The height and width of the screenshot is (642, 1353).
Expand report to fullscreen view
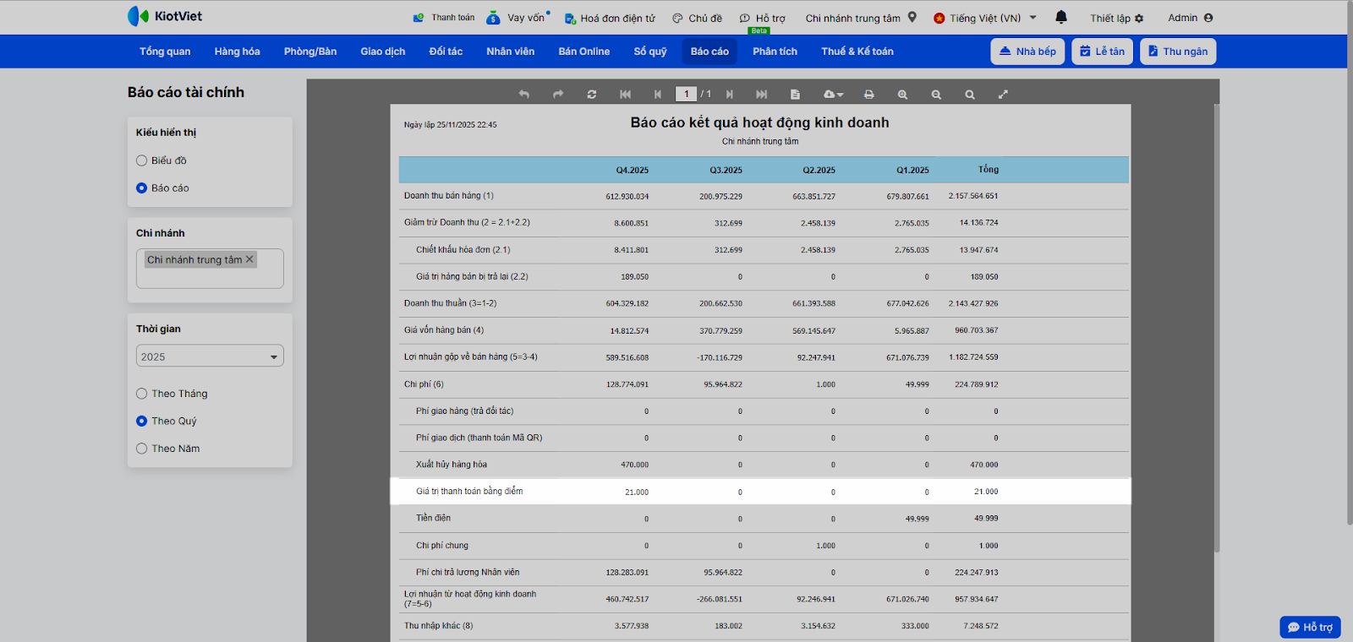point(1003,95)
